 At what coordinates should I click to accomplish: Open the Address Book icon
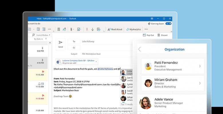(59, 29)
